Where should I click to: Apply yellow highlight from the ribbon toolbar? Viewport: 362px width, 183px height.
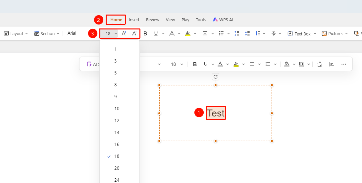[x=188, y=33]
